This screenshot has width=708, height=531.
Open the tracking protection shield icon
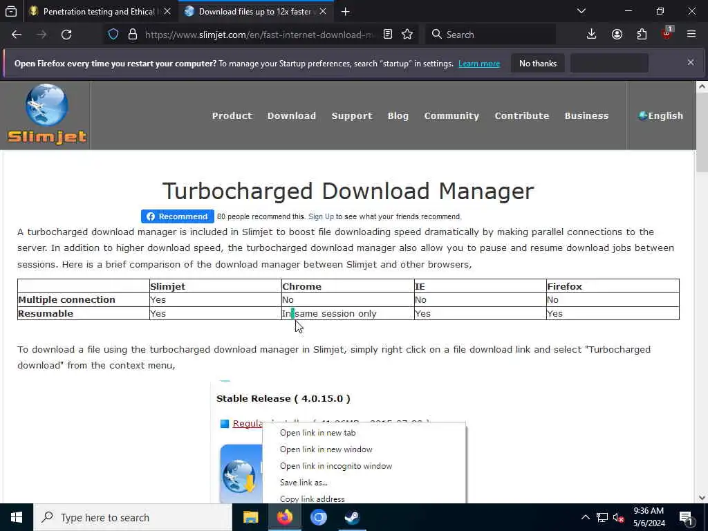(x=113, y=35)
